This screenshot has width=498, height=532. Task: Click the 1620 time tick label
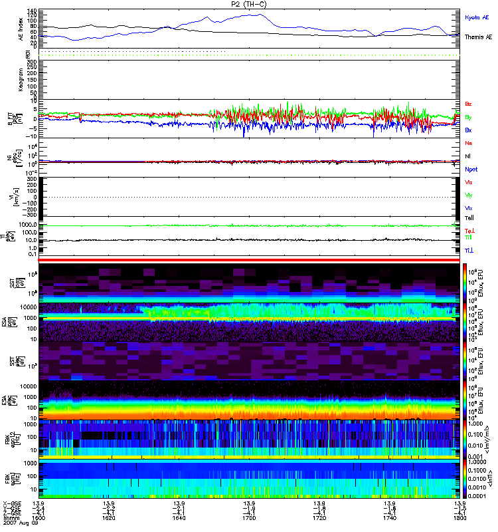[x=108, y=518]
